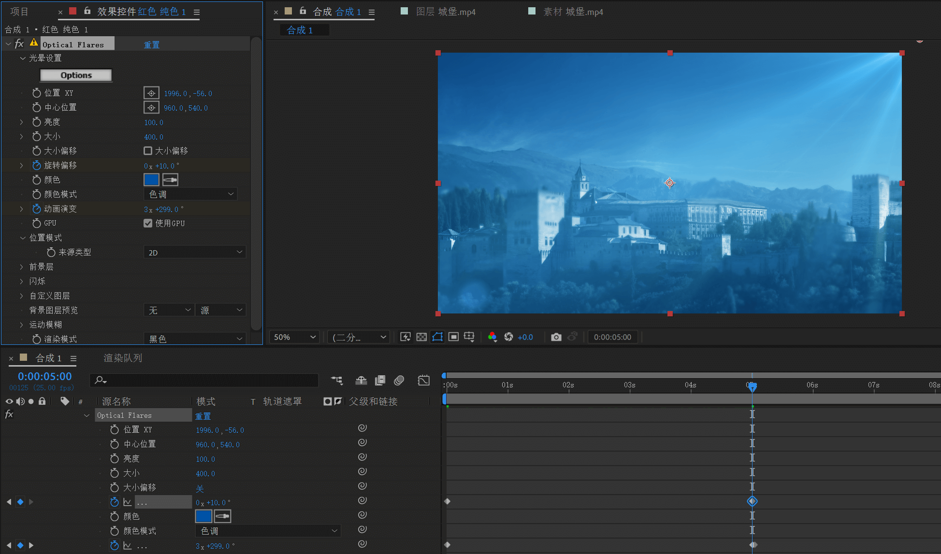The height and width of the screenshot is (554, 941).
Task: Open the 50% magnification dropdown
Action: 294,337
